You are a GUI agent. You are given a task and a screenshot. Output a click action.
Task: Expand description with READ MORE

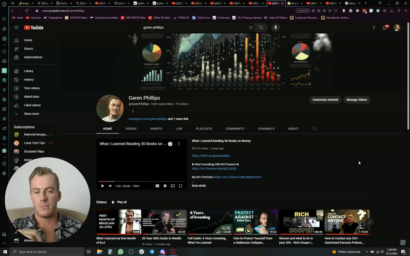[199, 186]
